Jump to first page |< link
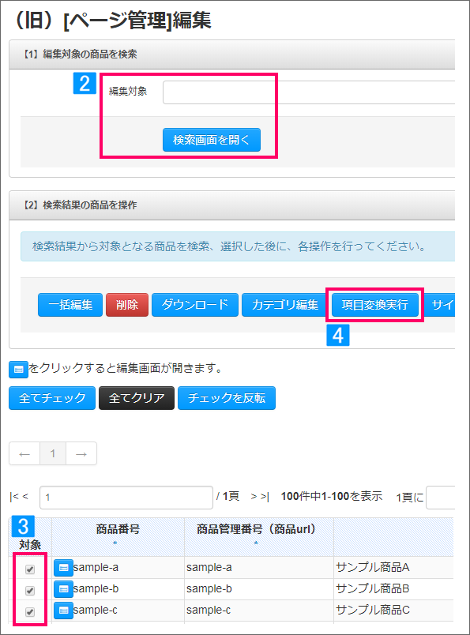The image size is (470, 635). (13, 497)
